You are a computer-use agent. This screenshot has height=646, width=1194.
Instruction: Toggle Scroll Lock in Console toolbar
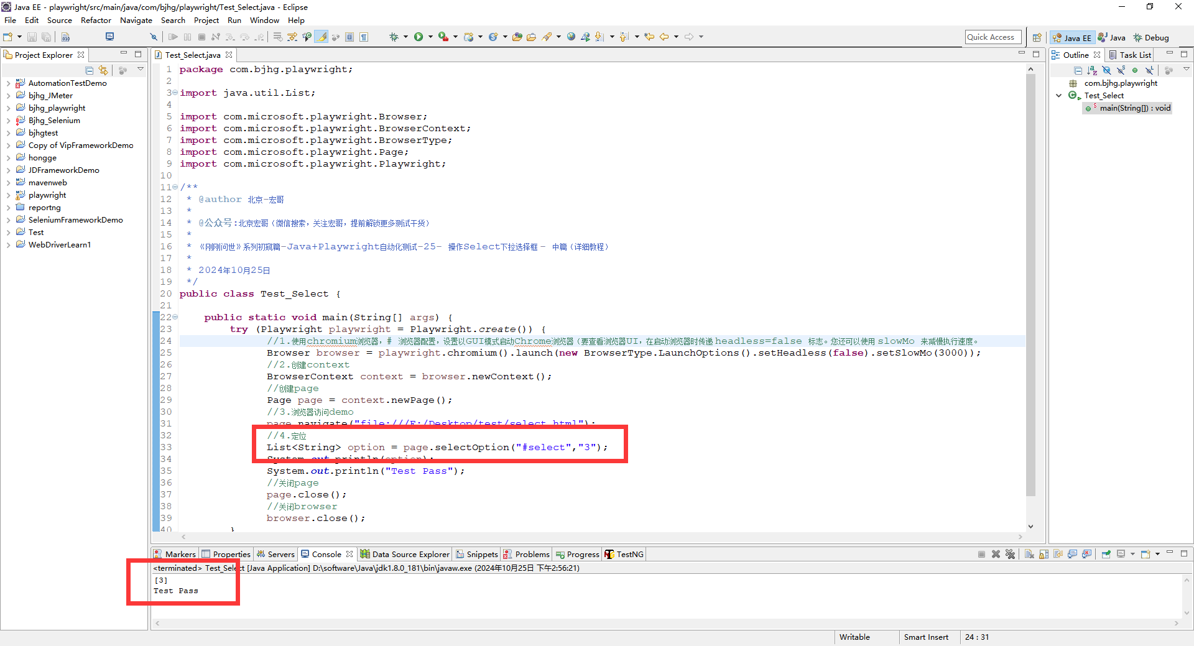click(x=1044, y=554)
